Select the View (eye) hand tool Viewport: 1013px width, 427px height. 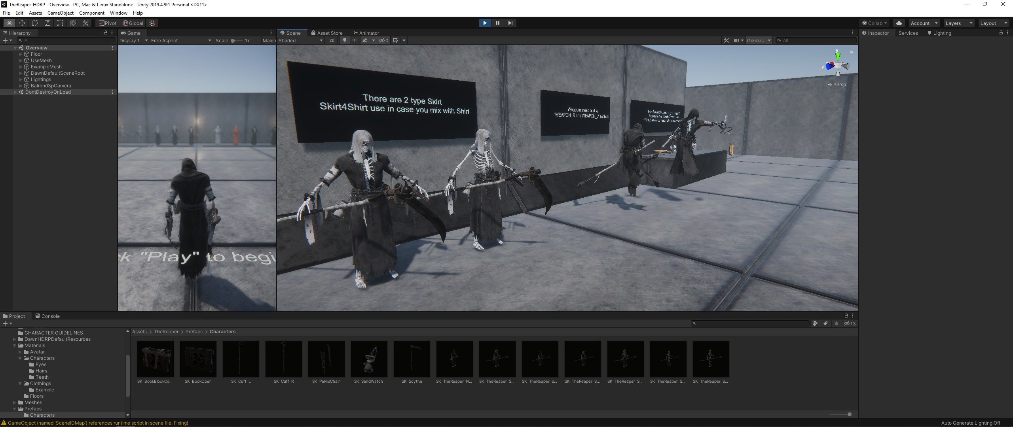tap(9, 23)
